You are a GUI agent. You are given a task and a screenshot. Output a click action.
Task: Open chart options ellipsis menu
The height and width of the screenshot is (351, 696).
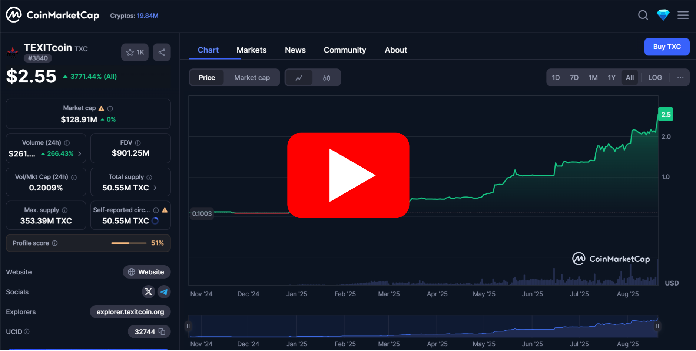point(680,77)
